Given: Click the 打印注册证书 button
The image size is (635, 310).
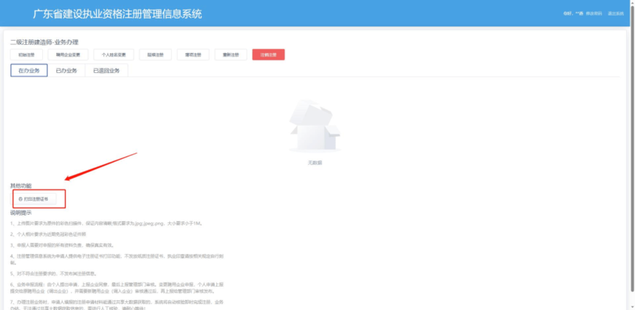Looking at the screenshot, I should pos(35,199).
